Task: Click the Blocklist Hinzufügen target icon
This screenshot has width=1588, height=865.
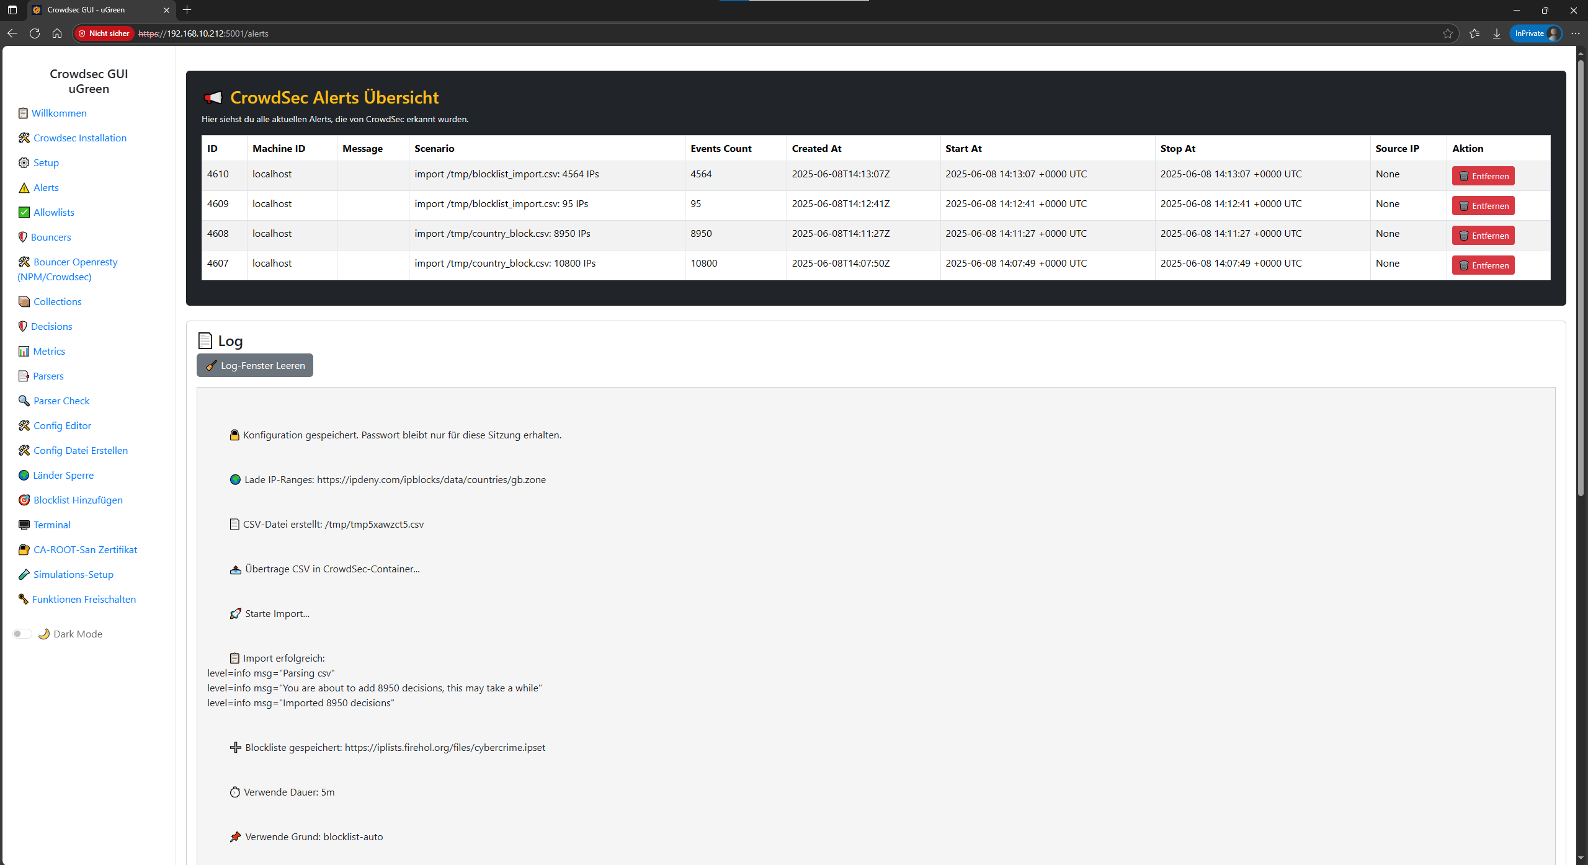Action: click(24, 500)
